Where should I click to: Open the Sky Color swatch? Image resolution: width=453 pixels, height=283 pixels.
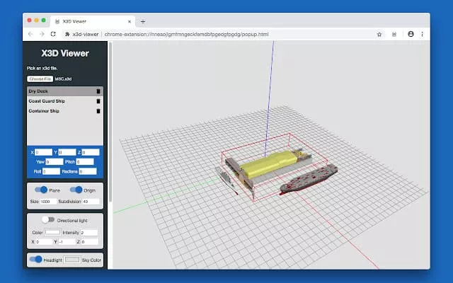click(x=71, y=260)
